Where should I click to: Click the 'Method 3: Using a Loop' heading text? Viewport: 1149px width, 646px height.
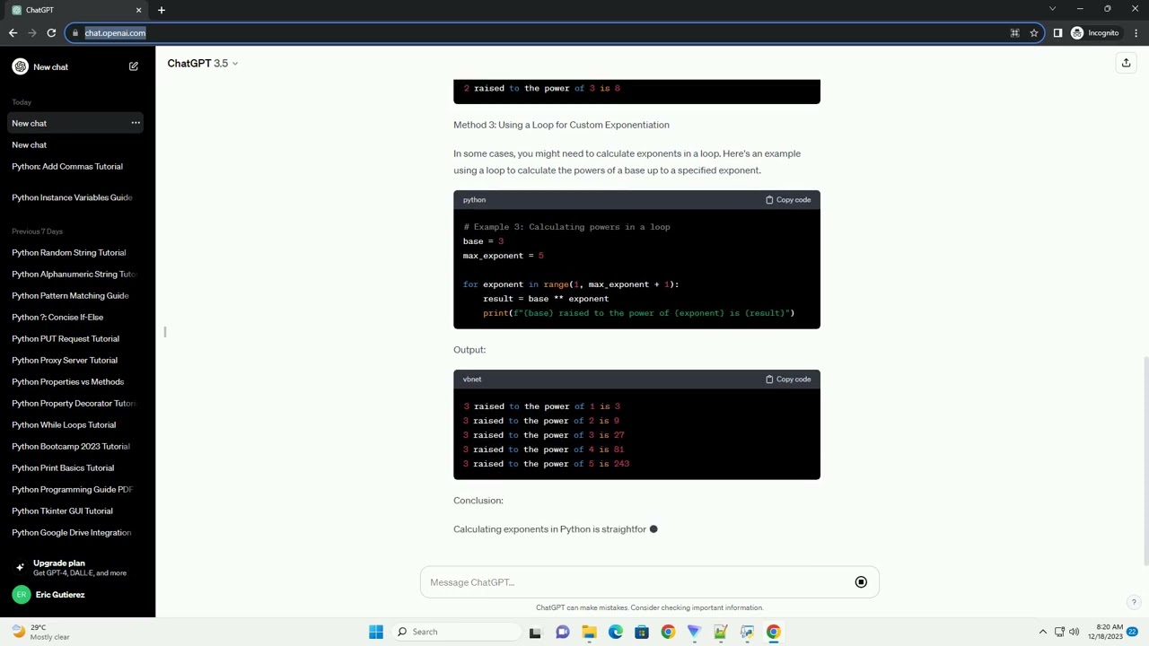coord(561,125)
